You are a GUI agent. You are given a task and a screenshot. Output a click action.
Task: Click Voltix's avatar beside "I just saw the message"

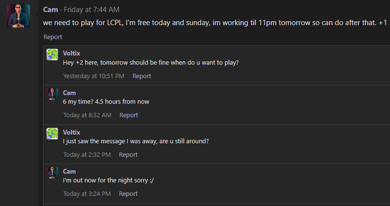pos(52,134)
